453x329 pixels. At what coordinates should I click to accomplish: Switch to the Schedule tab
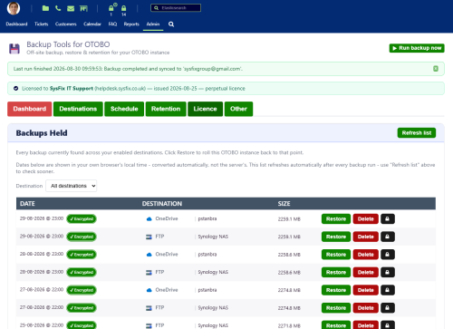124,109
